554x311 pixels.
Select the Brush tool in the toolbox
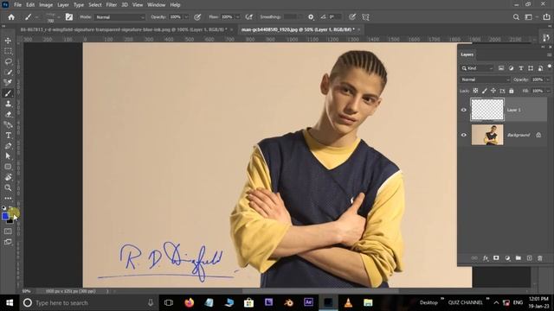[8, 93]
